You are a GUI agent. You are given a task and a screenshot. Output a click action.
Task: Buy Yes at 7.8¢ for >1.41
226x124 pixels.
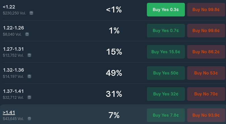click(x=166, y=115)
